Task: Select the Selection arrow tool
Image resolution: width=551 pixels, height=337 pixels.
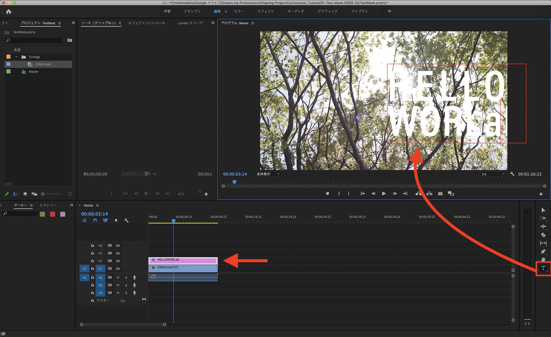Action: pos(543,210)
